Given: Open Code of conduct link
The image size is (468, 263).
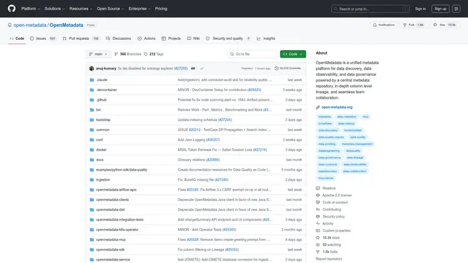Looking at the screenshot, I should [x=335, y=202].
